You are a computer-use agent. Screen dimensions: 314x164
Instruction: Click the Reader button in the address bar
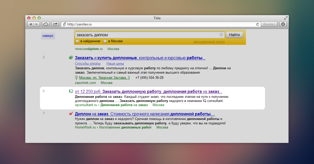(269, 24)
